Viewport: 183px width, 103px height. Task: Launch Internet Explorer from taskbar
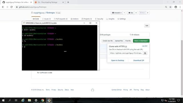click(23, 100)
